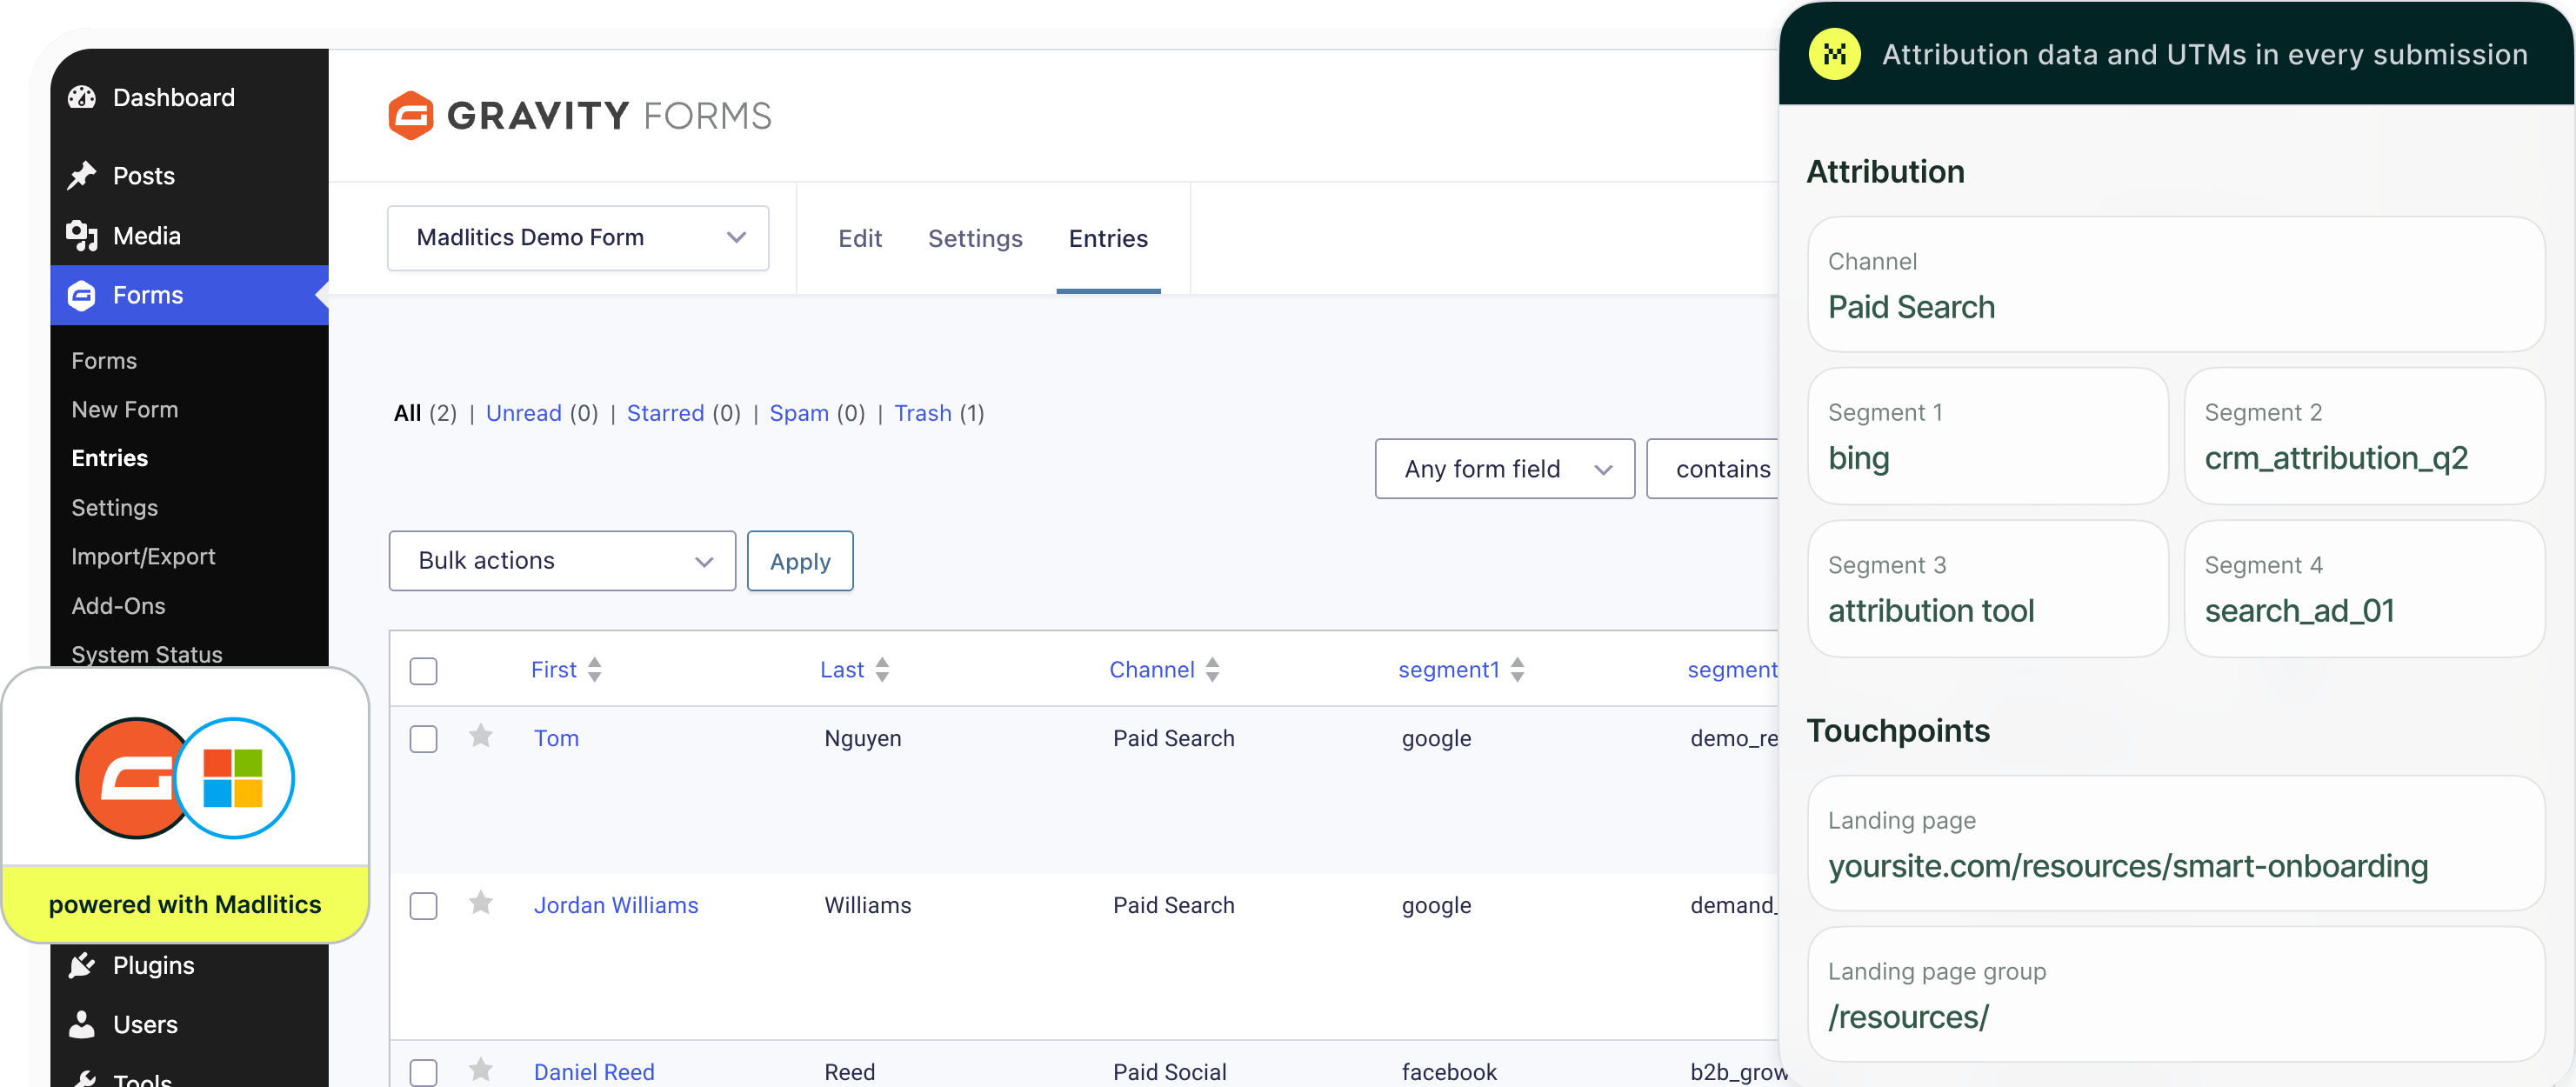The image size is (2576, 1087).
Task: Open Import/Export submenu item
Action: pos(143,556)
